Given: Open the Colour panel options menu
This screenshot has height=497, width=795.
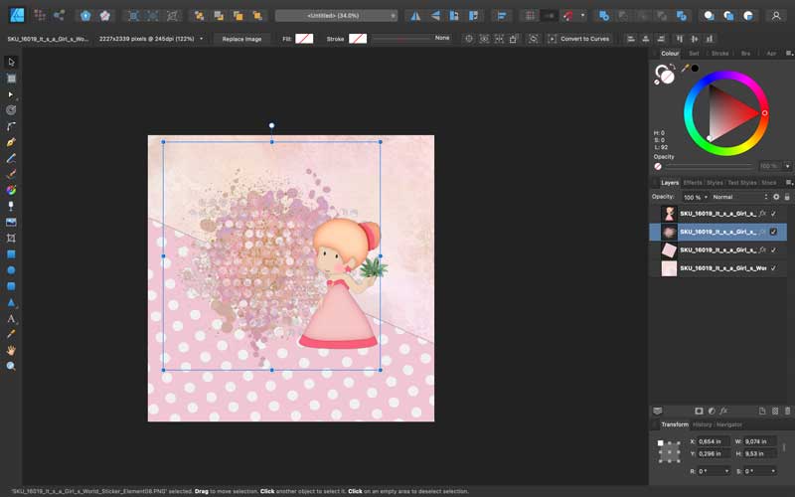Looking at the screenshot, I should click(789, 54).
